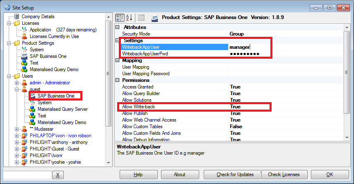Click the Materialised Query Server cubes icon
This screenshot has height=184, width=354.
coord(32,109)
